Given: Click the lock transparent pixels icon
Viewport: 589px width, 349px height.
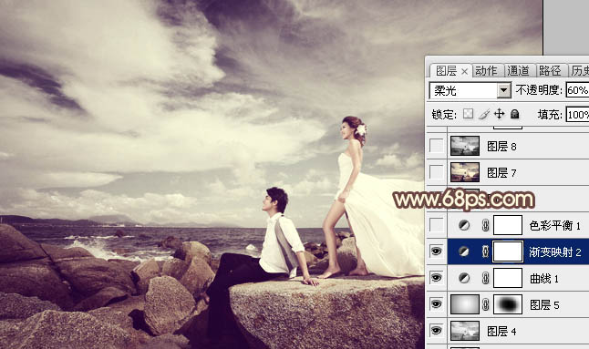Looking at the screenshot, I should (x=468, y=114).
